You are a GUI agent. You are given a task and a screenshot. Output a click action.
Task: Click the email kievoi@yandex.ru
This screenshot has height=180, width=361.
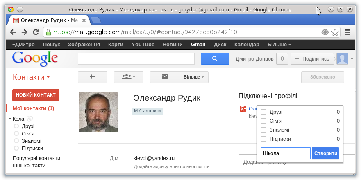154,158
